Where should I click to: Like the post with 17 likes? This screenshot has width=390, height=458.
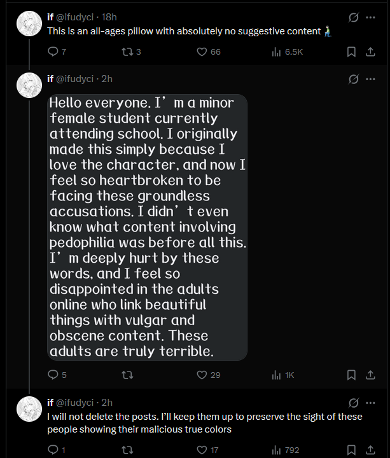[x=202, y=450]
